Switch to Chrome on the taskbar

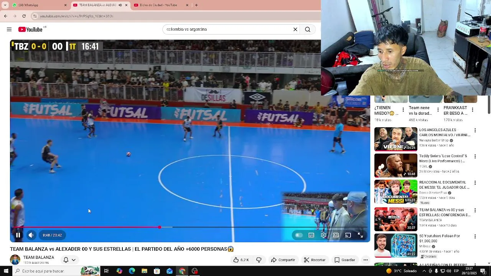(182, 271)
